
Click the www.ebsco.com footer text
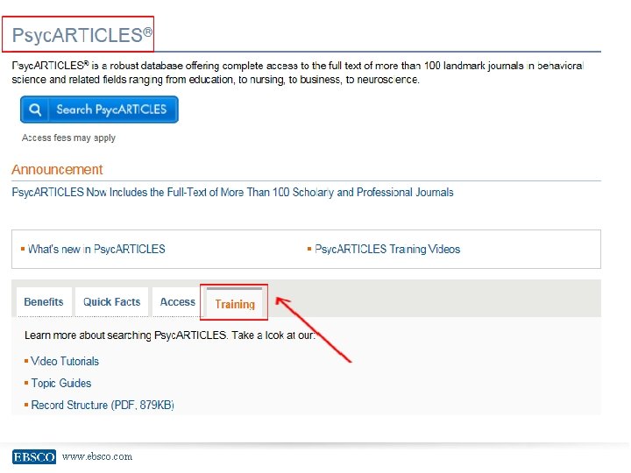(97, 456)
